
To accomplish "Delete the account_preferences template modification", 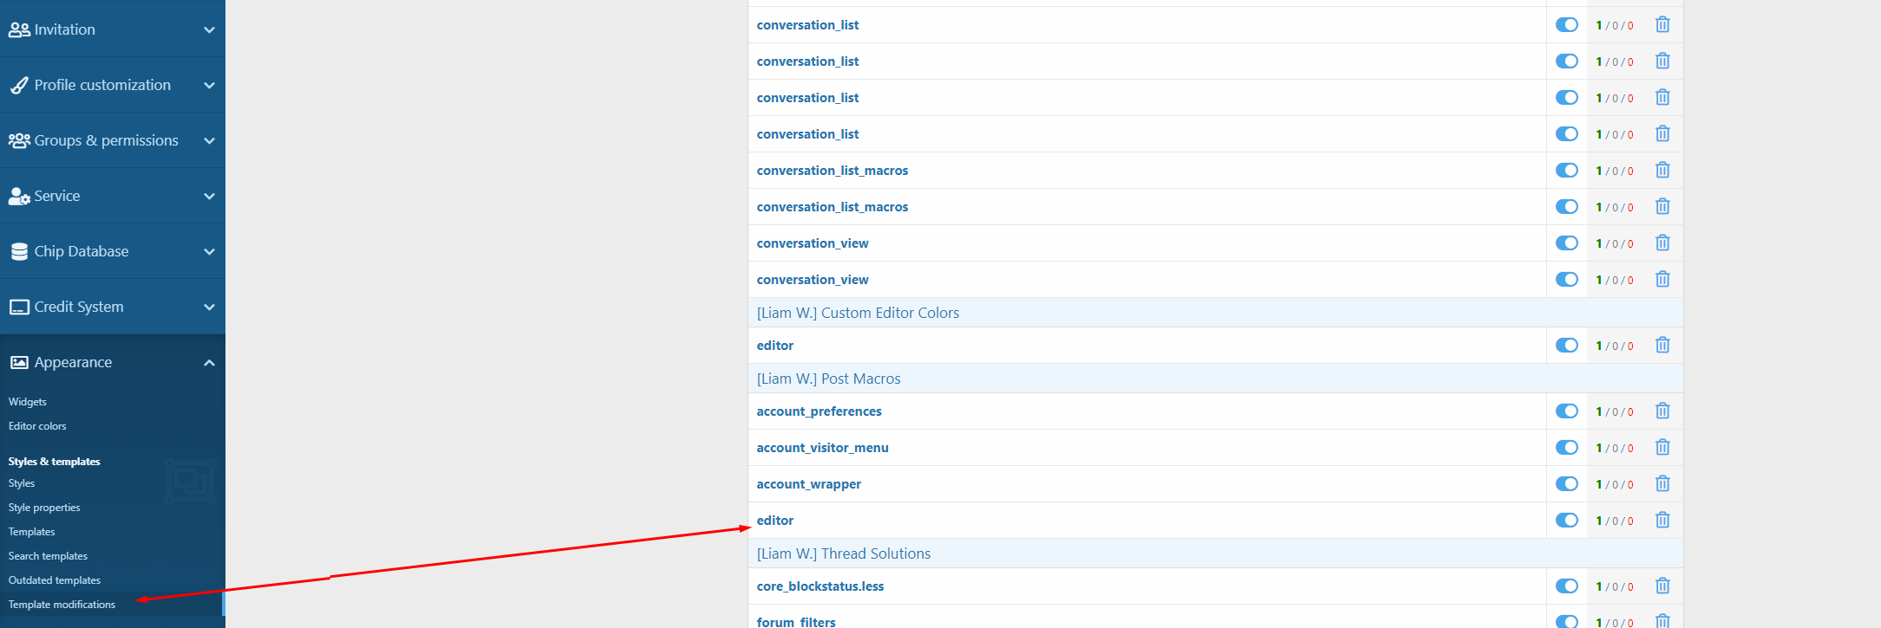I will point(1662,411).
